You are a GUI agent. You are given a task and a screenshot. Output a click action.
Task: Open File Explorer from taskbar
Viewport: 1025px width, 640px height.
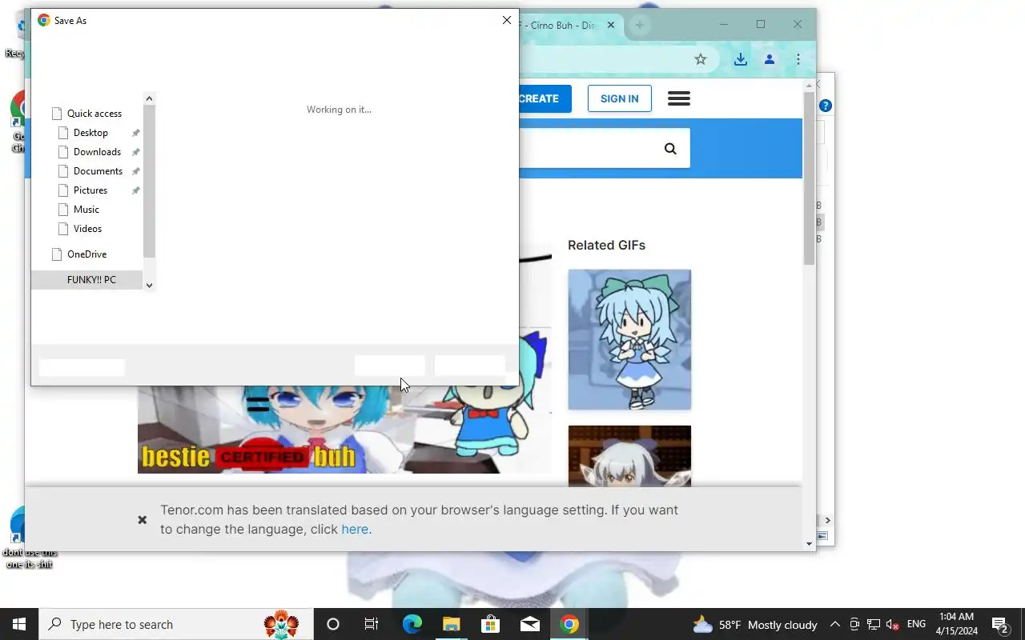[451, 624]
